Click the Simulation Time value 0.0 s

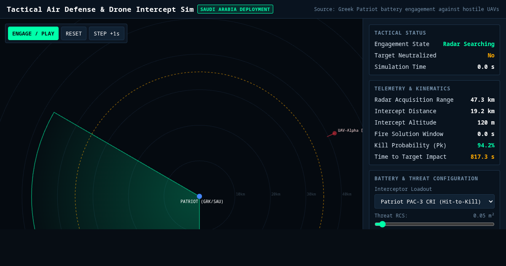(x=486, y=67)
